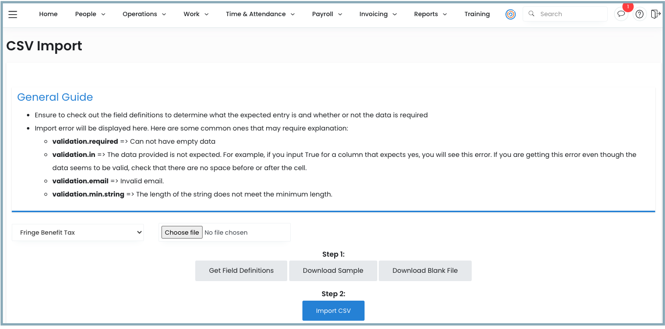Open the Training menu item
The image size is (665, 329).
click(477, 14)
